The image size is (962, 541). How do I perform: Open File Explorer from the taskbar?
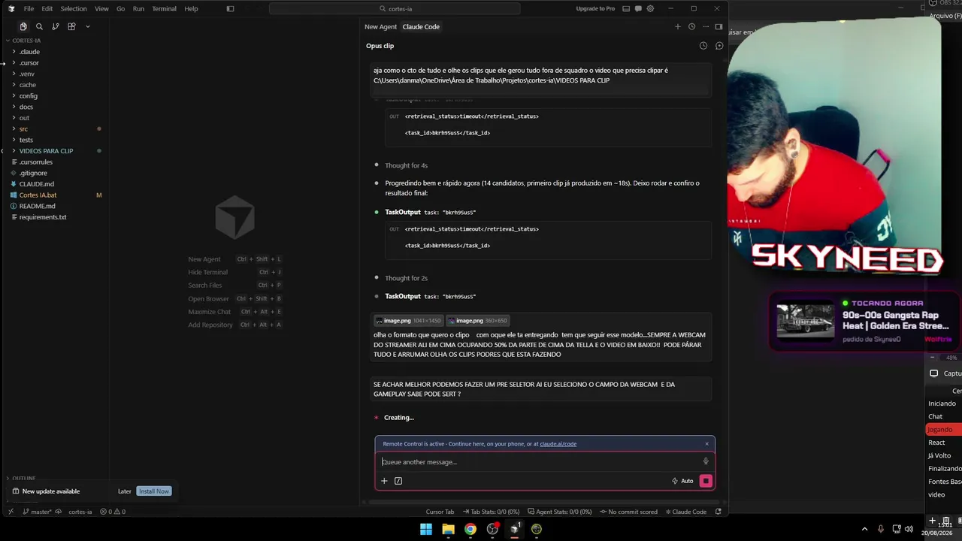click(448, 529)
